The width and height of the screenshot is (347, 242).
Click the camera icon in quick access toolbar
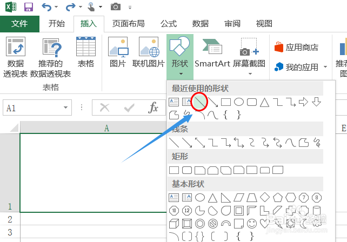point(116,7)
